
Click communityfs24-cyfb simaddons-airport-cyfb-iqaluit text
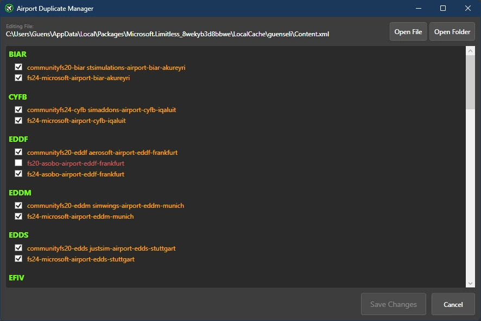(102, 110)
